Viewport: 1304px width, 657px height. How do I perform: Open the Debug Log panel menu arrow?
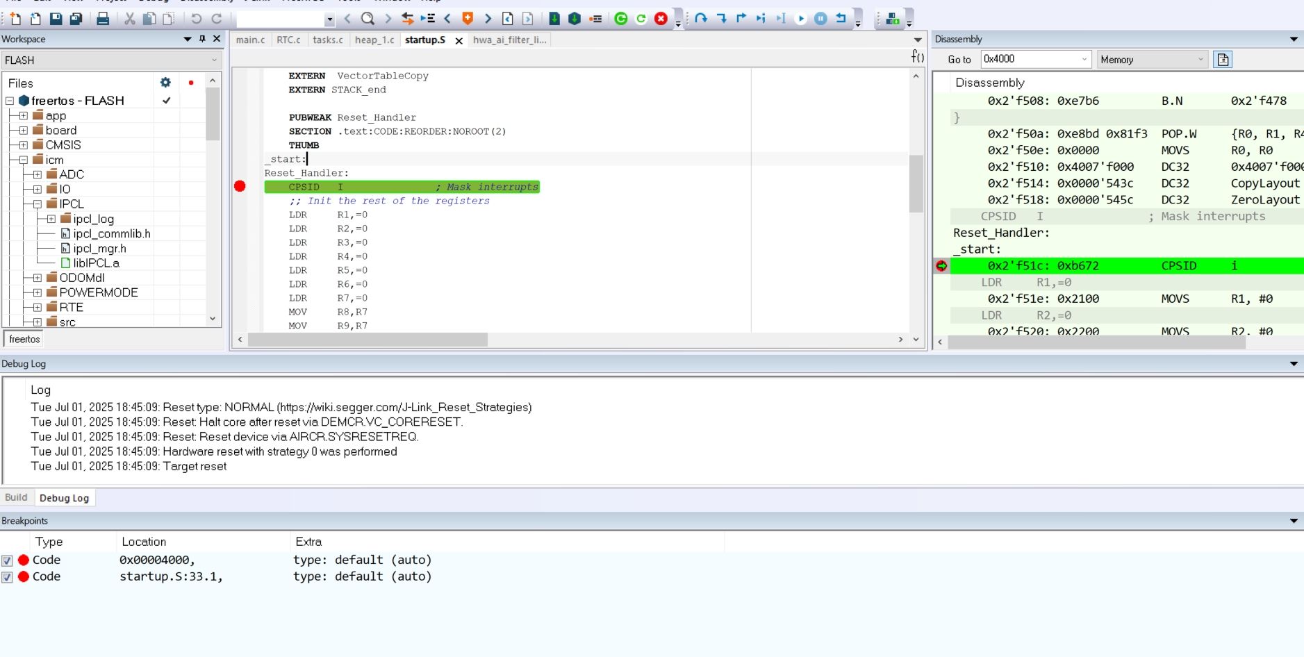(1294, 363)
